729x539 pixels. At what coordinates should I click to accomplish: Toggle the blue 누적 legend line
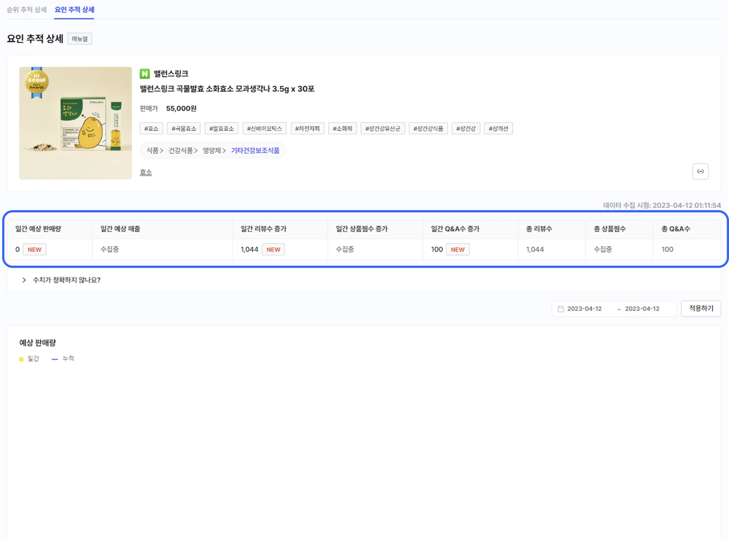point(55,359)
